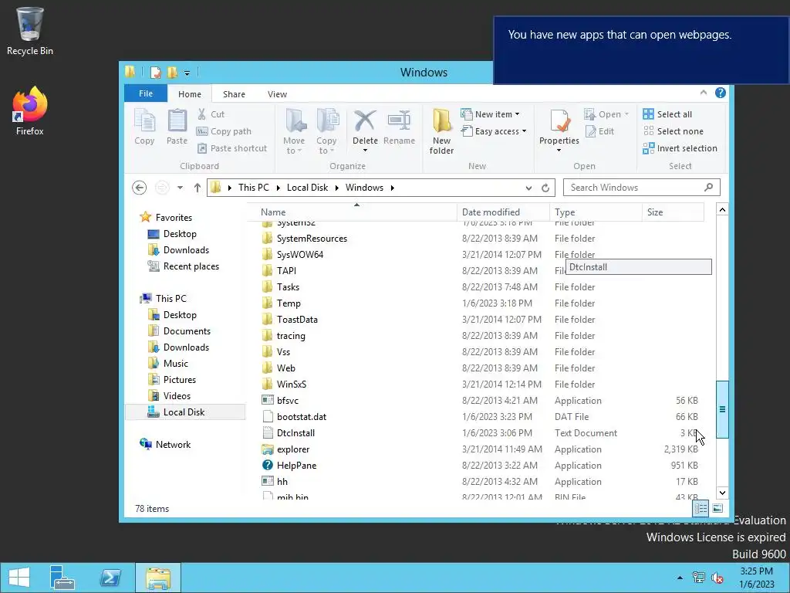Click Cut in the Clipboard group

(x=211, y=114)
